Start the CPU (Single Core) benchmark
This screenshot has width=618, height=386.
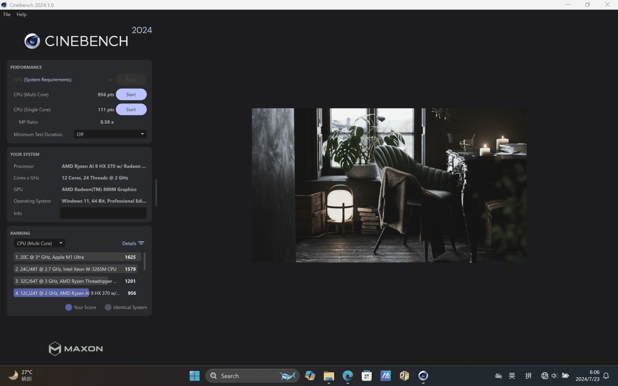coord(131,110)
